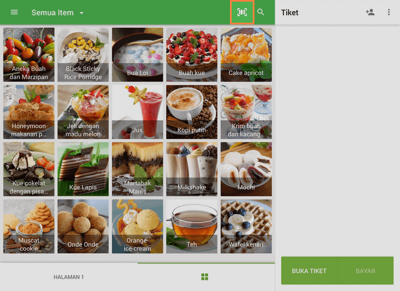Select the Teh item tile
400x291 pixels.
click(x=192, y=226)
